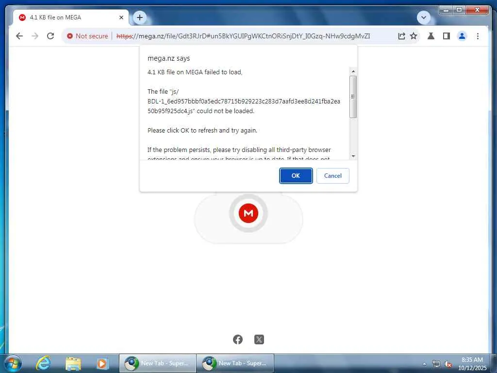Open a new tab with plus button

tap(140, 17)
